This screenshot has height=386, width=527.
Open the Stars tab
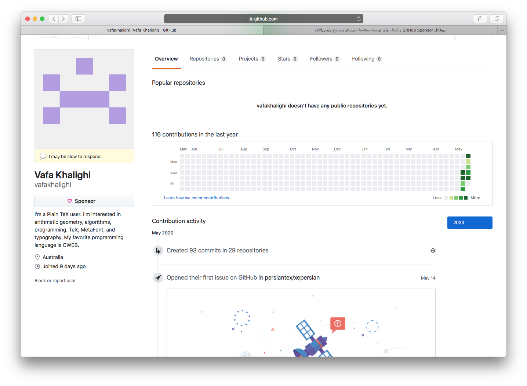click(x=288, y=59)
